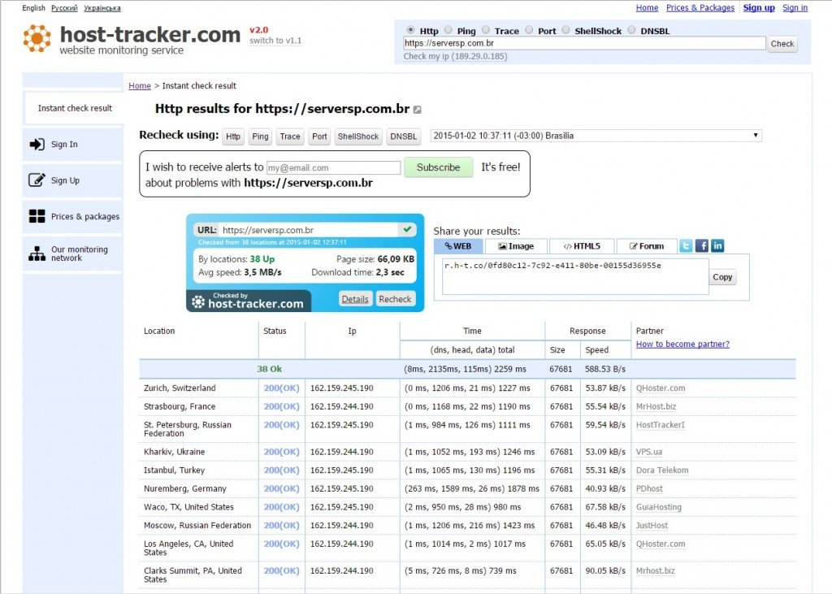Click the host-tracker orange logo icon
Viewport: 832px width, 594px height.
[37, 38]
